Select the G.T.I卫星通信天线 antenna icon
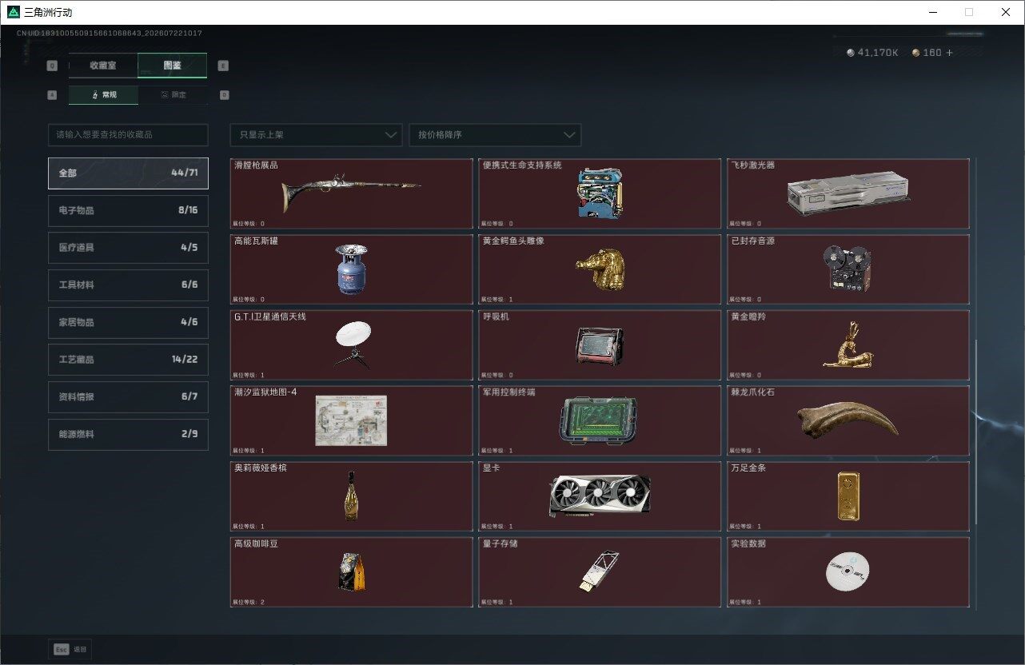 point(352,344)
